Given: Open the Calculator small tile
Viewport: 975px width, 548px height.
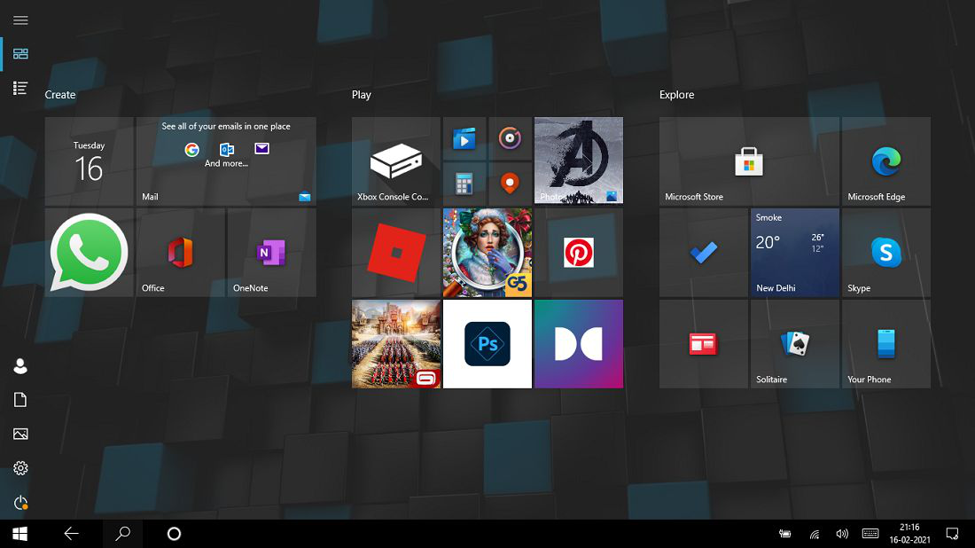Looking at the screenshot, I should coord(464,184).
